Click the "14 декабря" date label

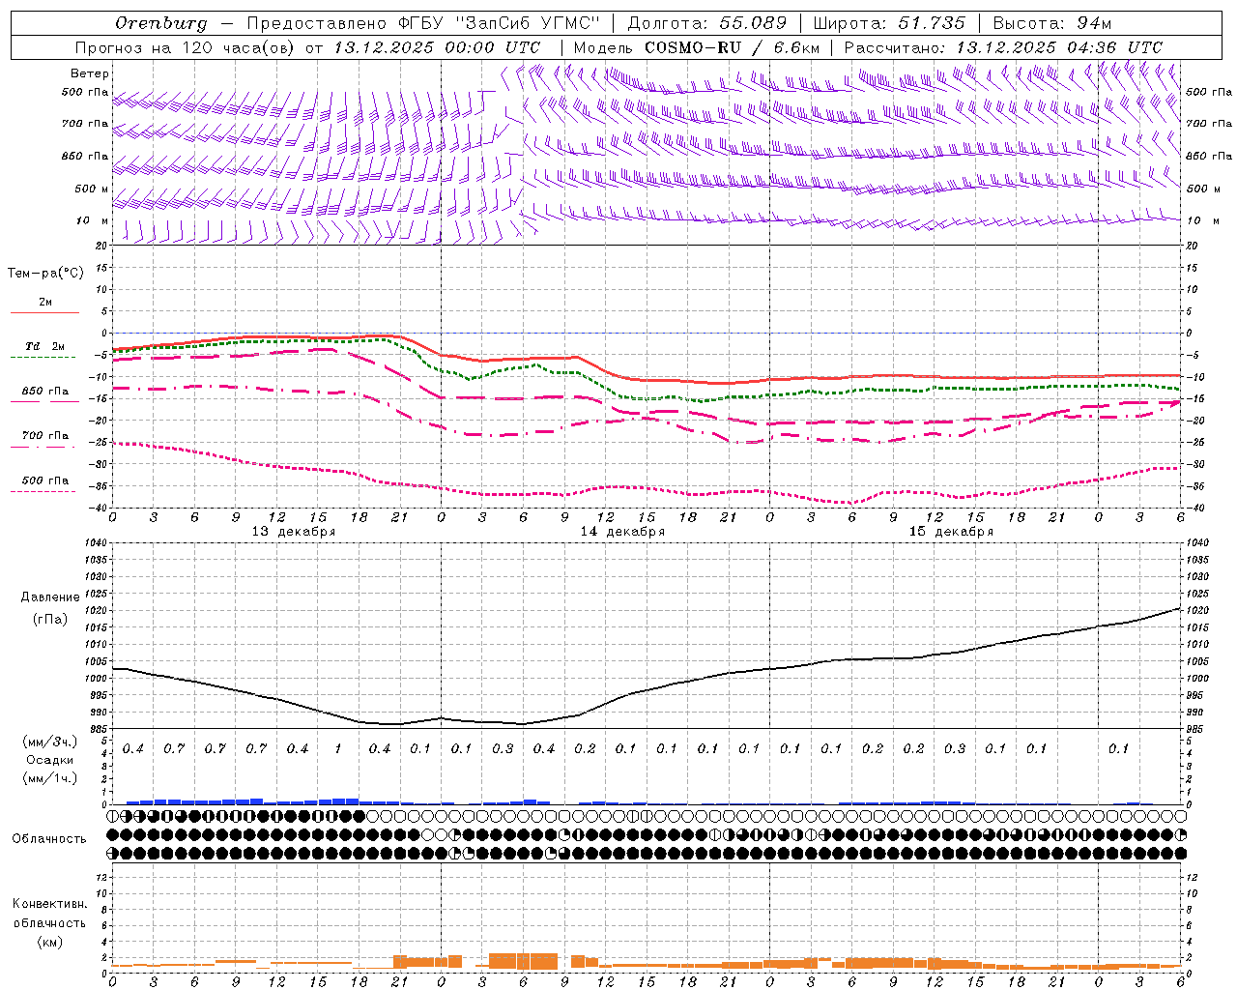(622, 532)
